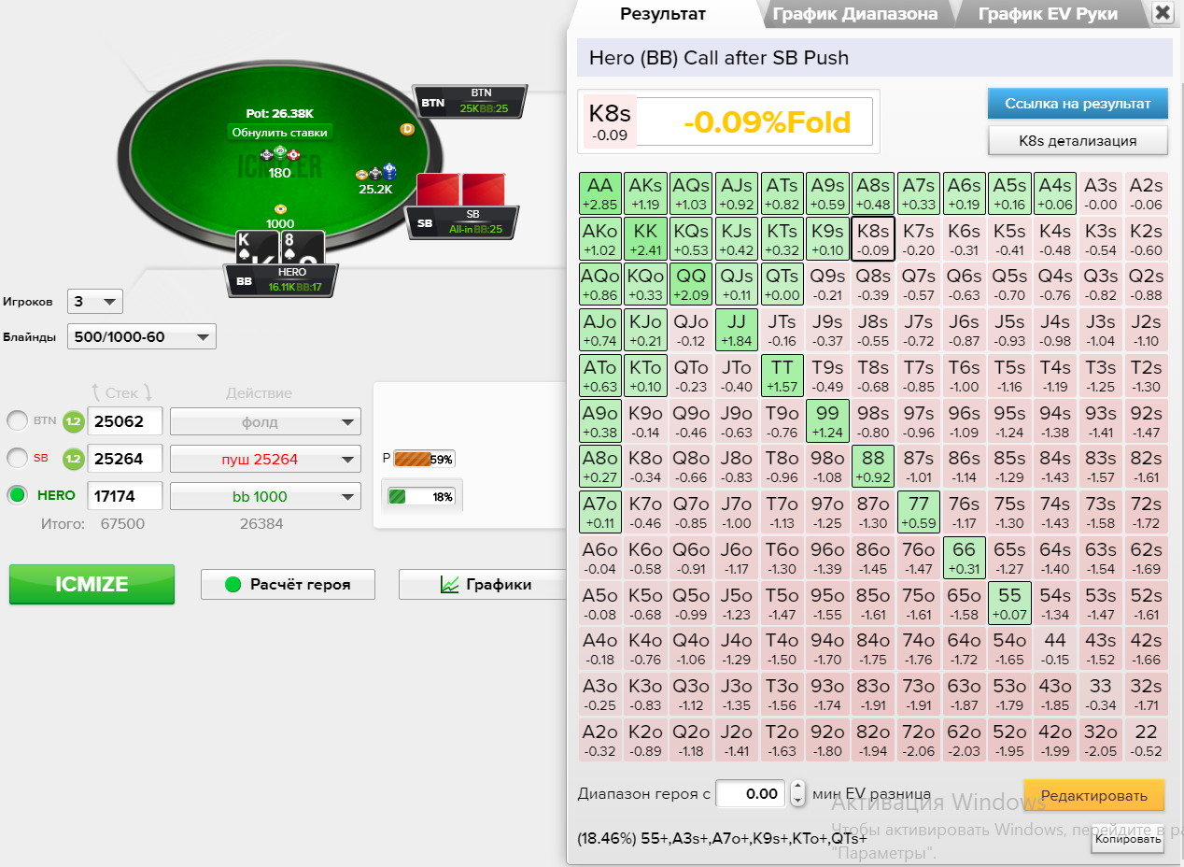Select the KTo cell +0.10
Screen dimensions: 1184x867
[645, 376]
